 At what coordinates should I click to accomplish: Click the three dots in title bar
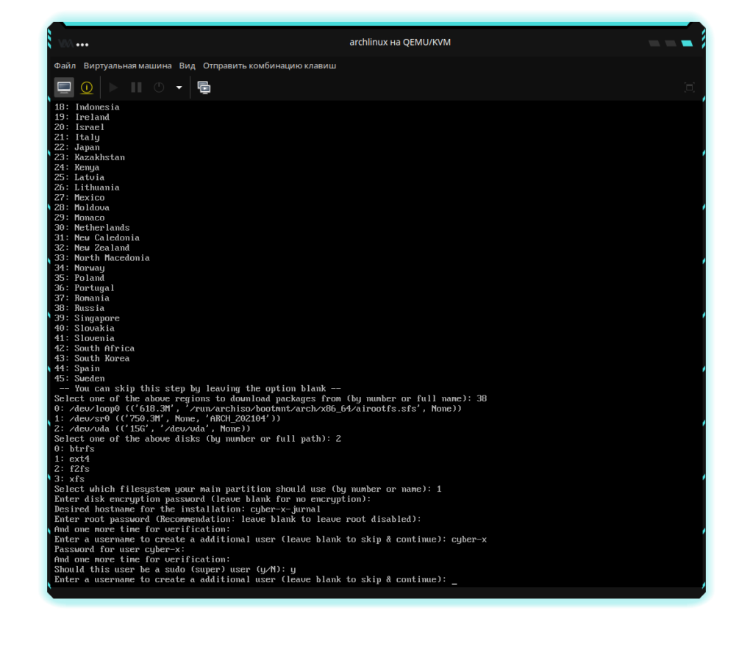click(x=83, y=43)
